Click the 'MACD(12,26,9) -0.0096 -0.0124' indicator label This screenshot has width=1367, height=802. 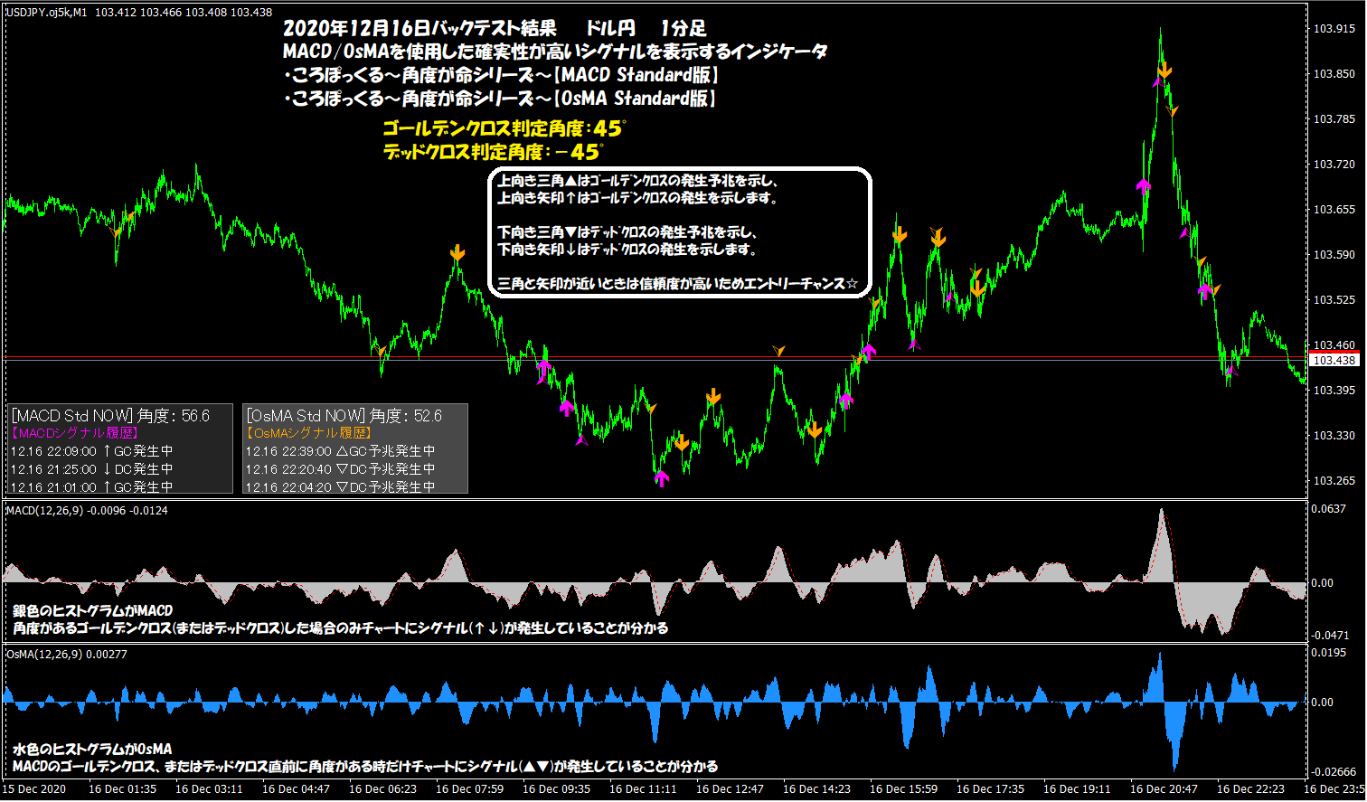(87, 511)
